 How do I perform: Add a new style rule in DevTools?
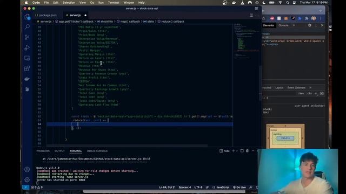pyautogui.click(x=316, y=93)
